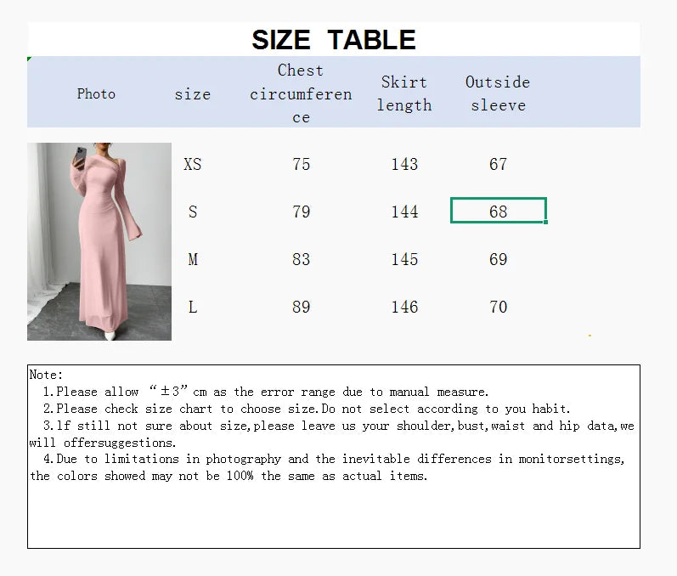Click the chest value 83 cell
Image resolution: width=677 pixels, height=576 pixels.
click(x=301, y=259)
